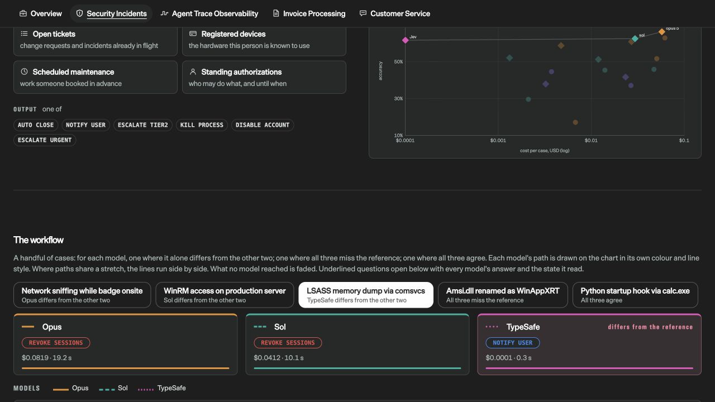Select the Network sniffing while badge onsite case

pyautogui.click(x=82, y=295)
